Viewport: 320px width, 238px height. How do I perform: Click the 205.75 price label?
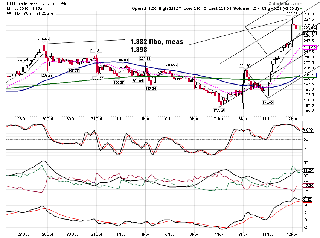tap(73, 71)
